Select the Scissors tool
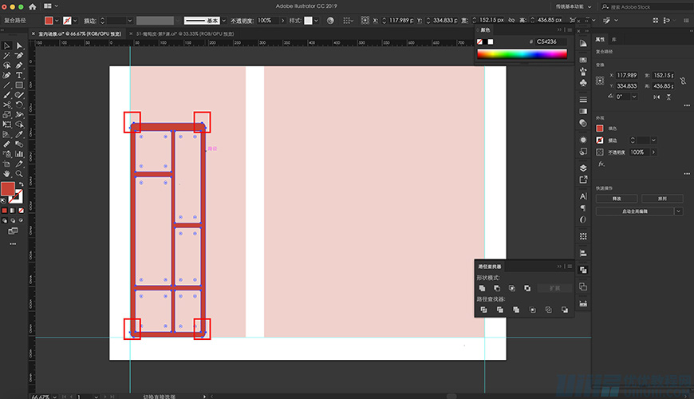Viewport: 694px width, 399px height. click(x=7, y=105)
